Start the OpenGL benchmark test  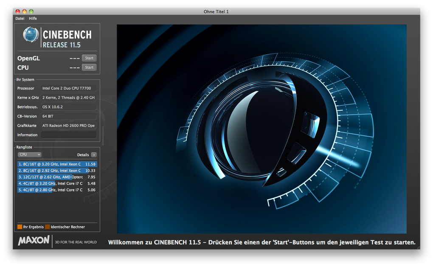click(89, 58)
